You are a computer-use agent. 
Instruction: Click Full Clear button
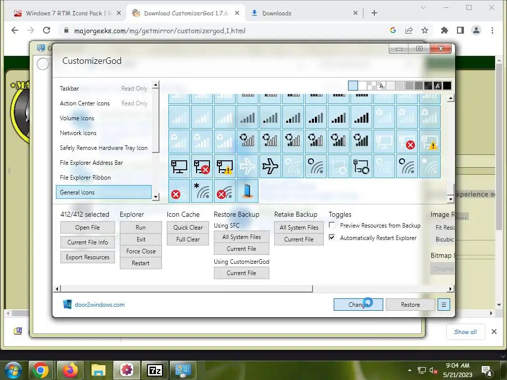(188, 239)
